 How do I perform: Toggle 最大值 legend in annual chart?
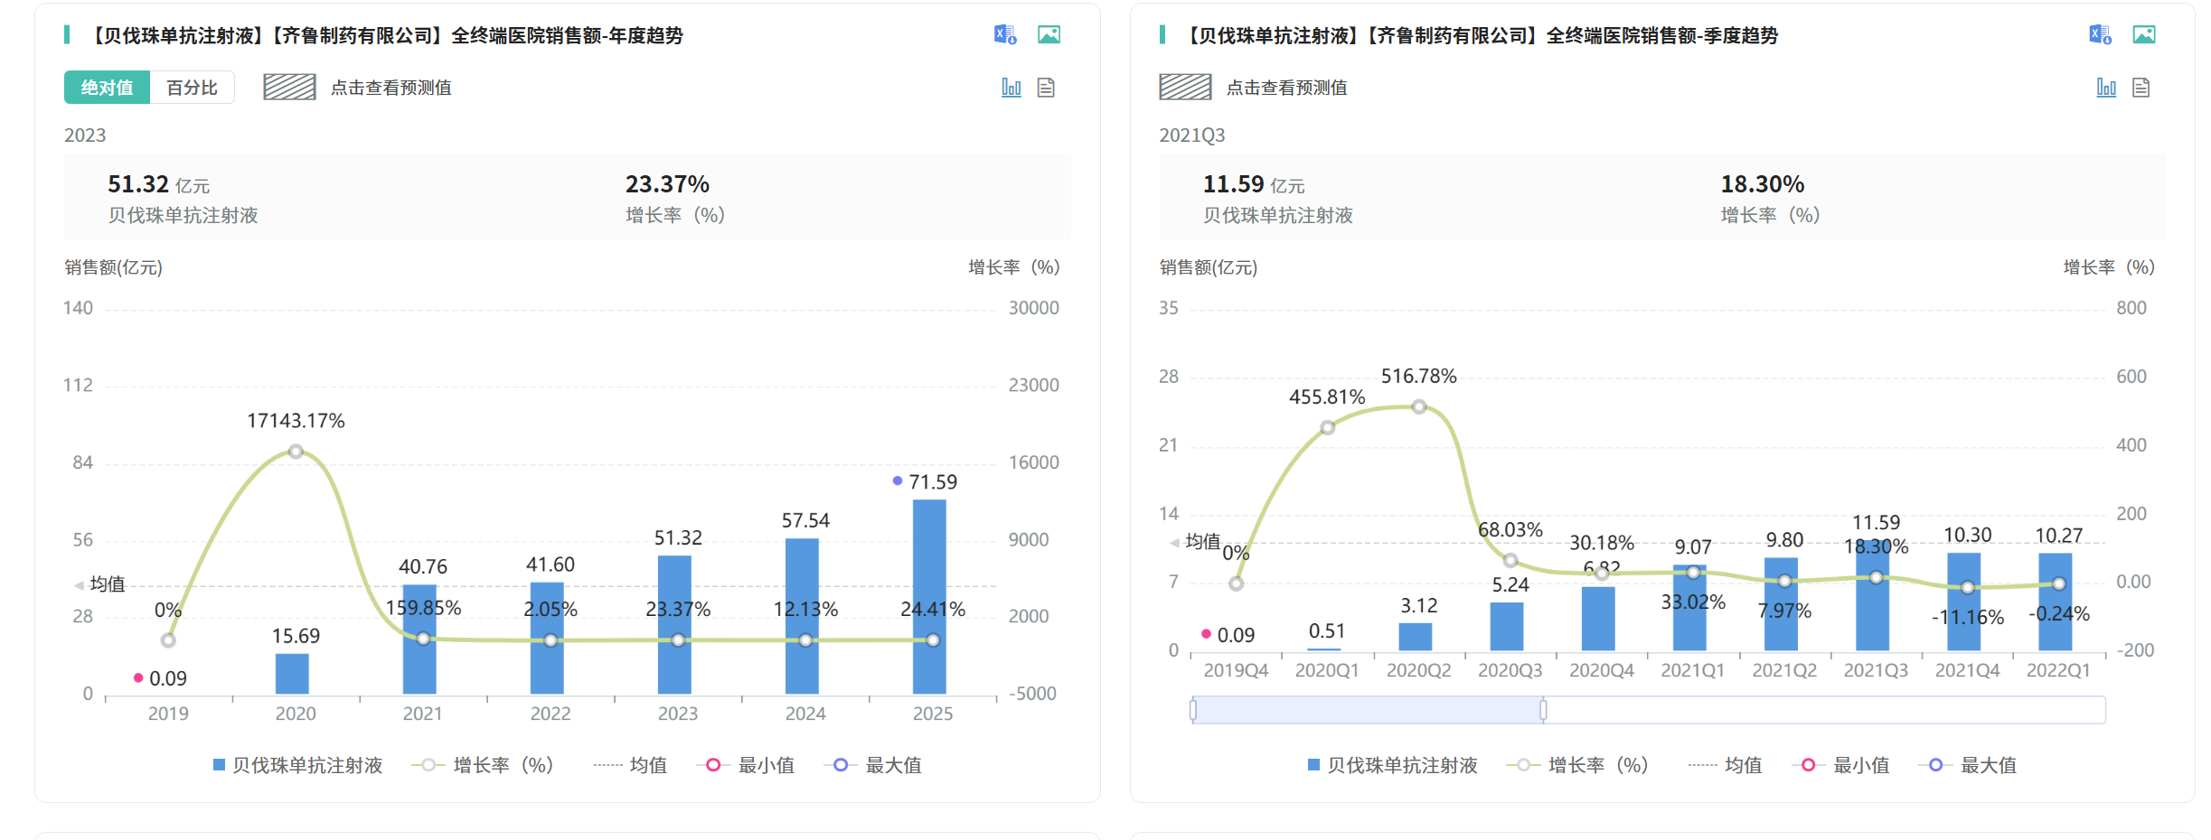tap(873, 765)
